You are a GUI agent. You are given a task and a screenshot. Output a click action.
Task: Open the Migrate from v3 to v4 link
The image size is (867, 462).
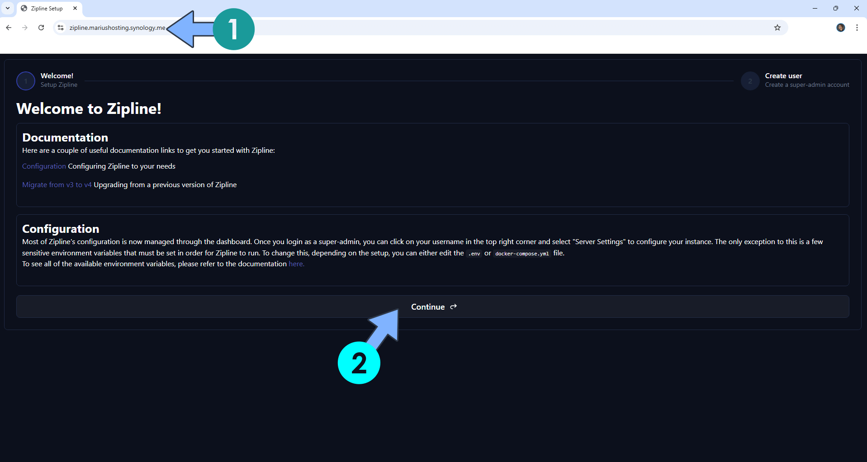(x=57, y=185)
